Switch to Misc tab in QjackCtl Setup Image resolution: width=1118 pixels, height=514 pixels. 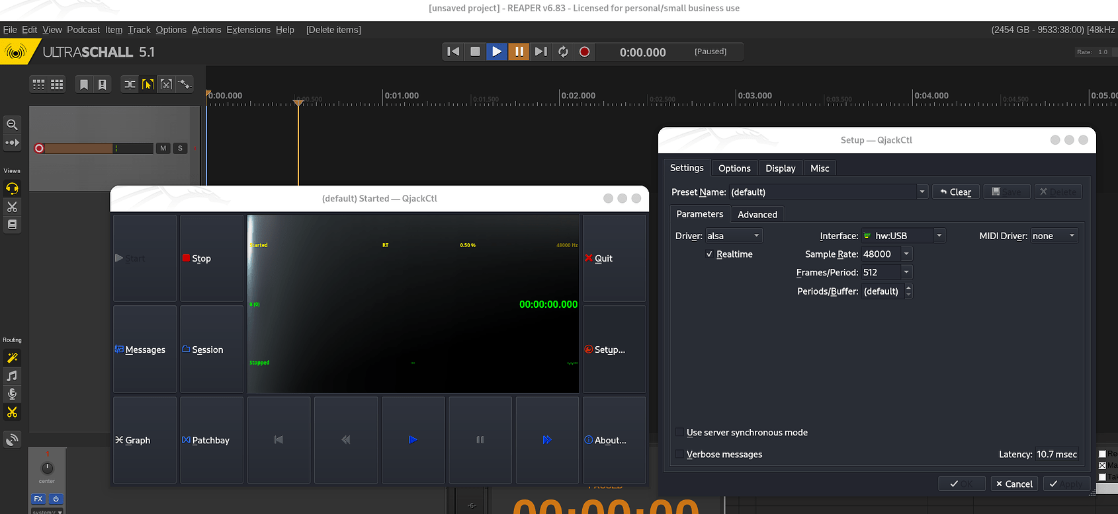[x=820, y=168]
